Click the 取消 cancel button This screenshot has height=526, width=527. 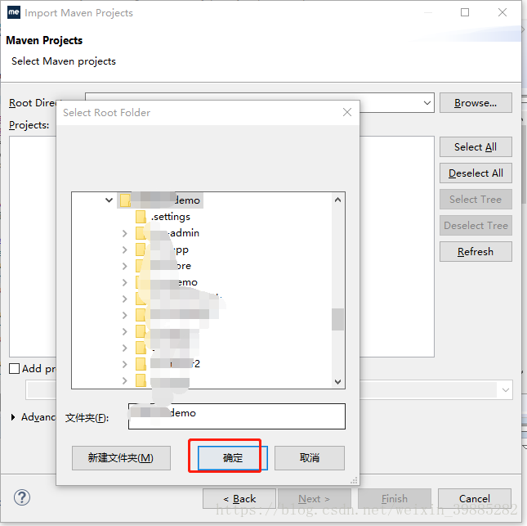310,457
